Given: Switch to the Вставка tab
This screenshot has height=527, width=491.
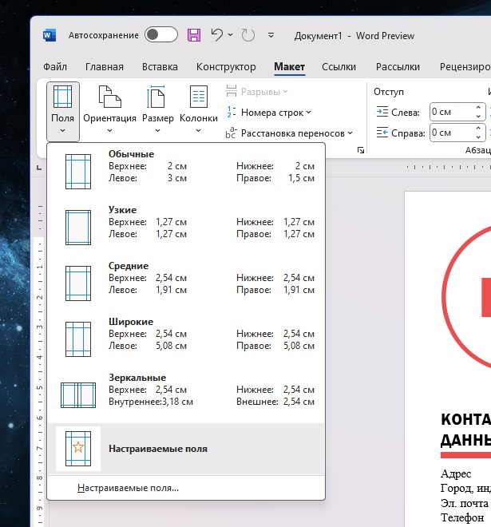Looking at the screenshot, I should pos(160,66).
